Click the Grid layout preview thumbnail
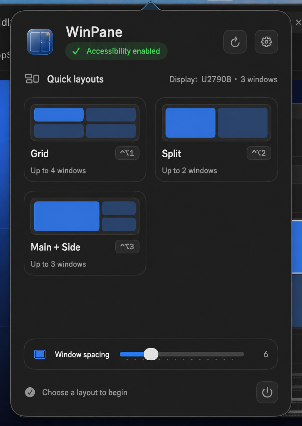The width and height of the screenshot is (302, 426). (85, 123)
